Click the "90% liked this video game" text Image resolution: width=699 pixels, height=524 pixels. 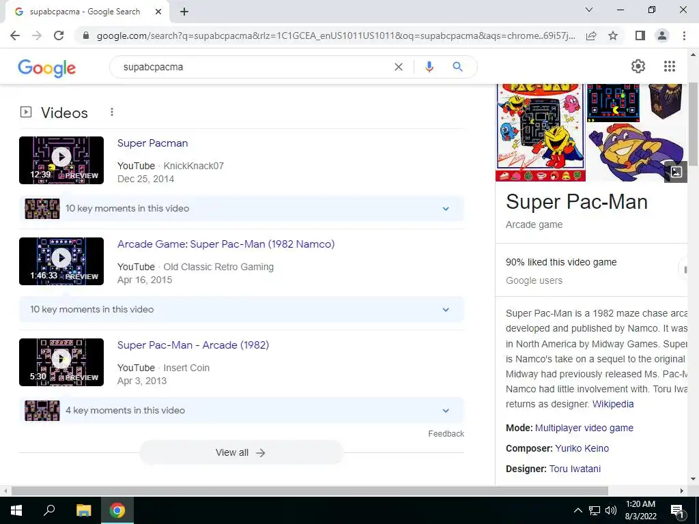tap(561, 262)
